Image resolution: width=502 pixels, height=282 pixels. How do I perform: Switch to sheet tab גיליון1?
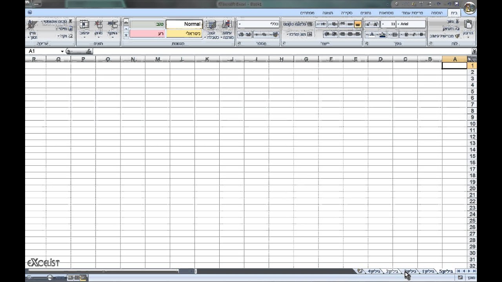coord(427,271)
